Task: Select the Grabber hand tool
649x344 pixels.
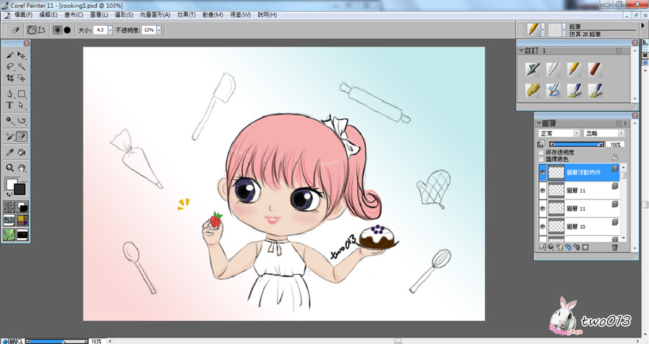Action: [x=22, y=168]
